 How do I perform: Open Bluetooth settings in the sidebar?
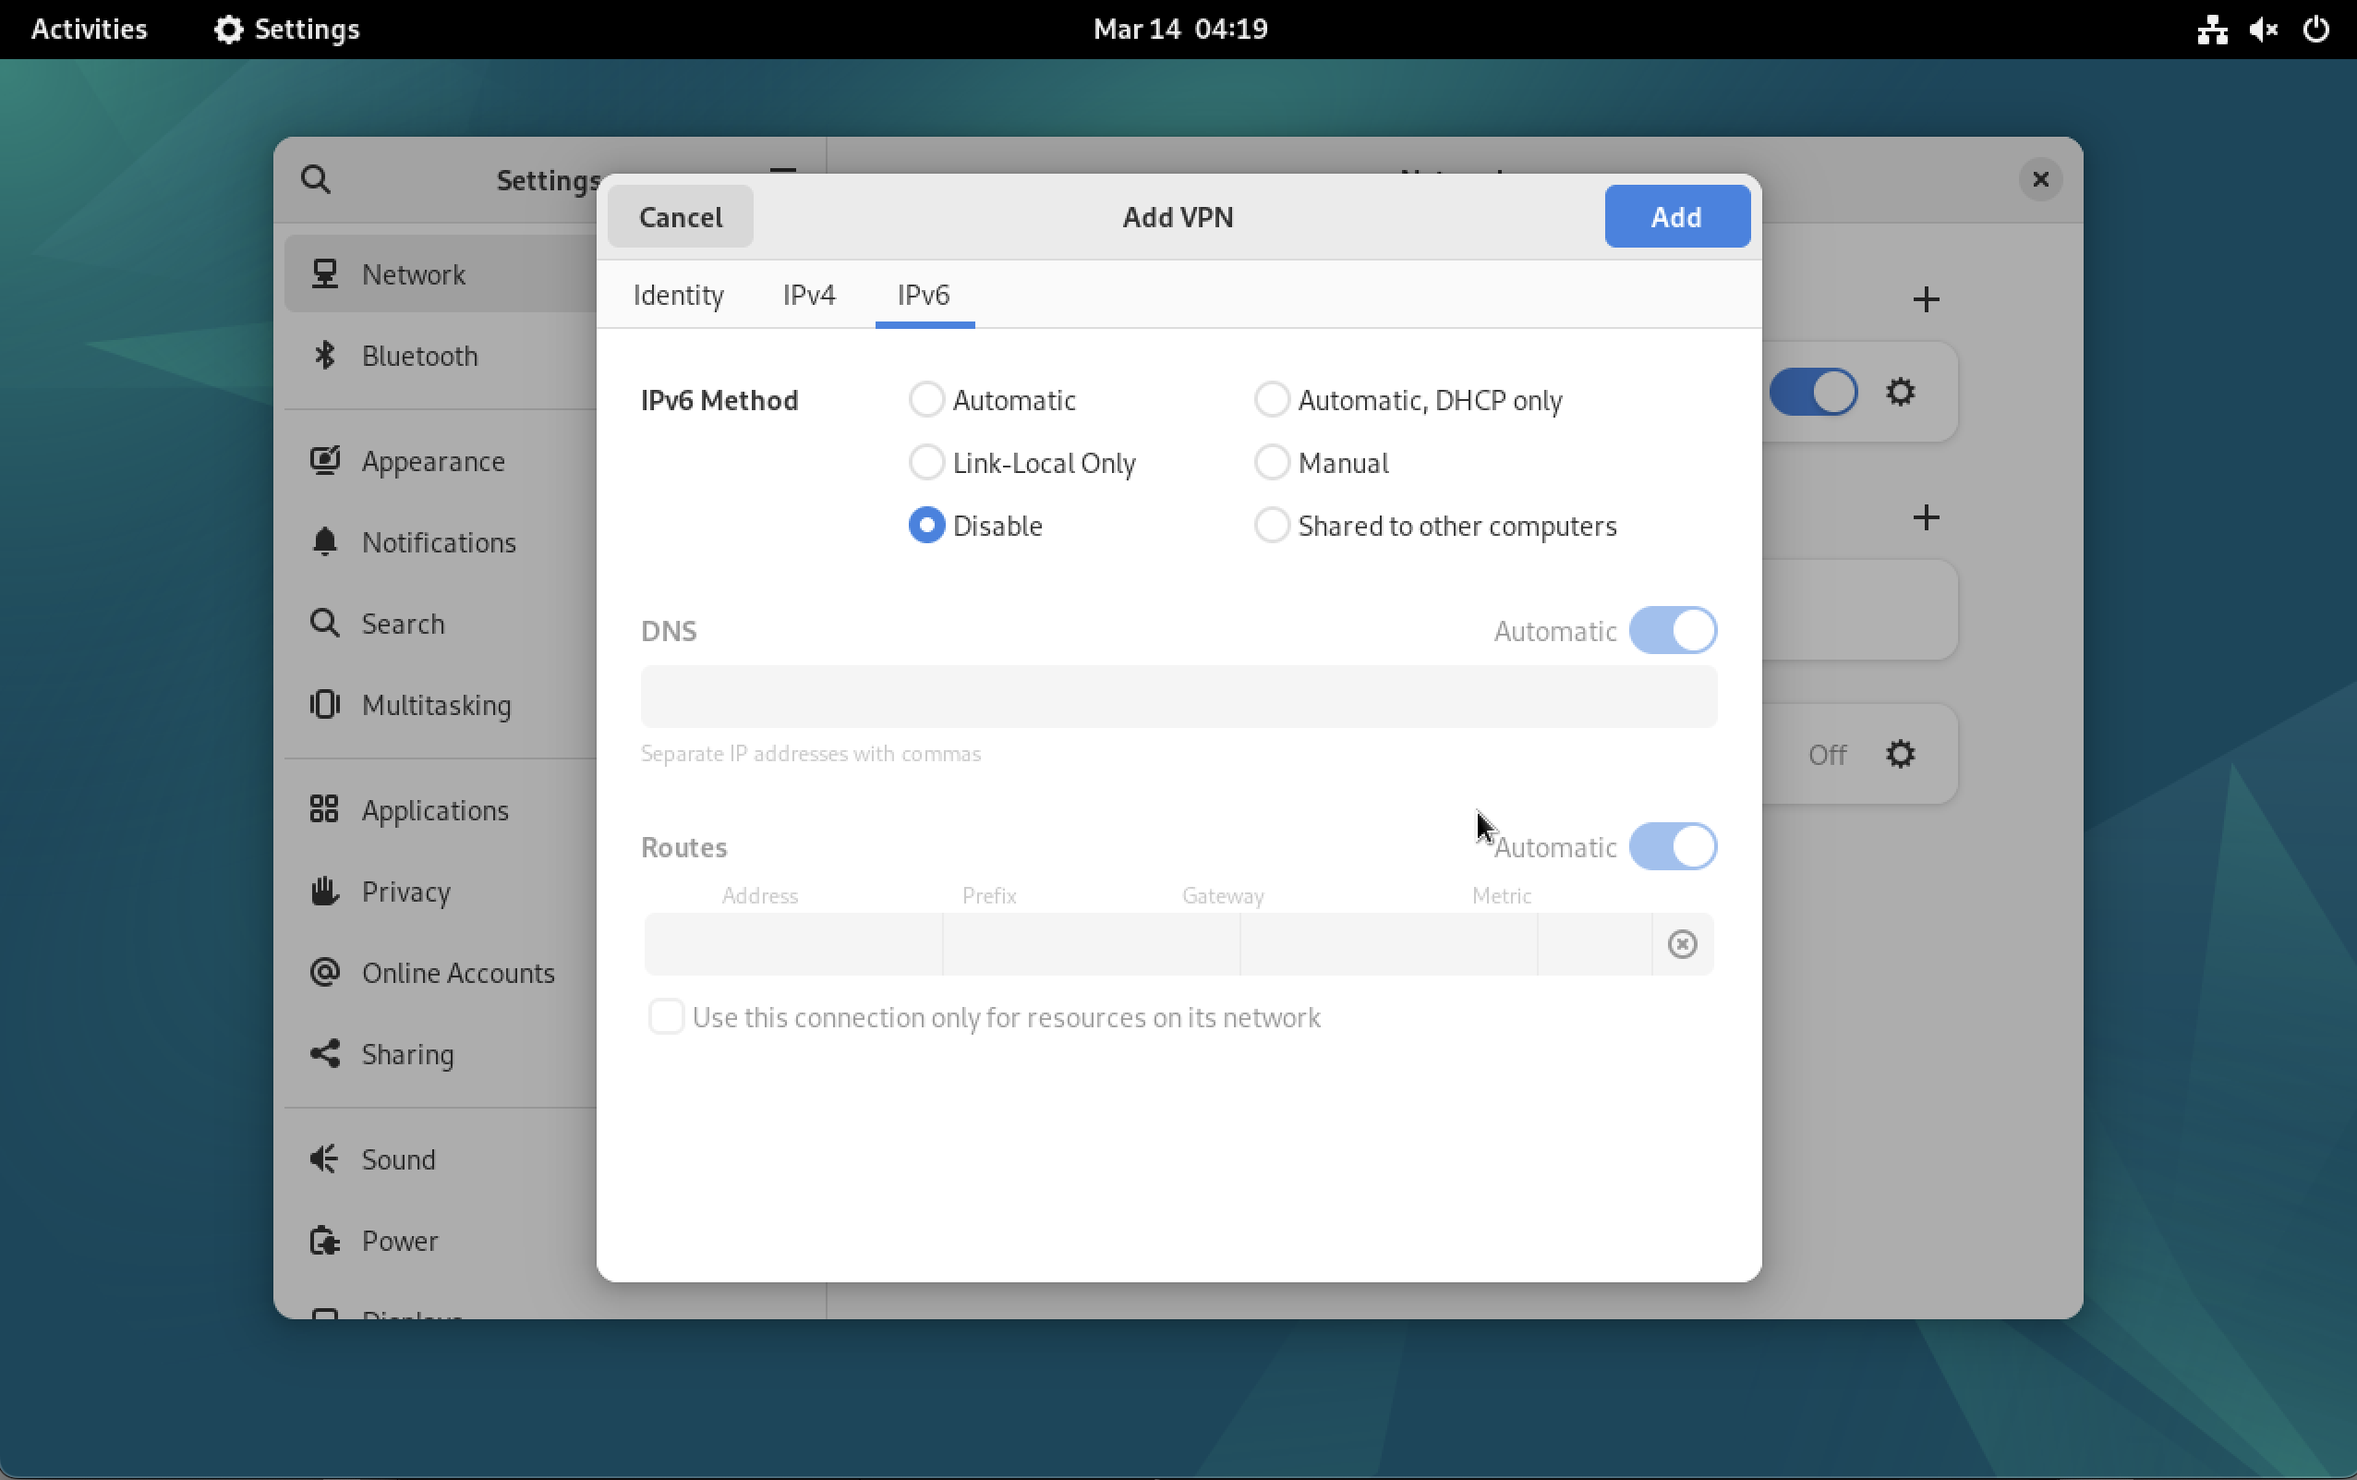[441, 356]
